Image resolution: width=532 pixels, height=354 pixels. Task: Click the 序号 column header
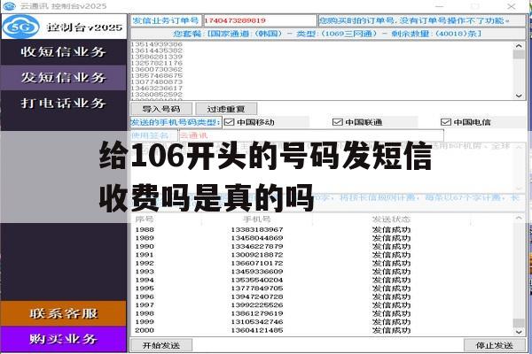point(145,219)
